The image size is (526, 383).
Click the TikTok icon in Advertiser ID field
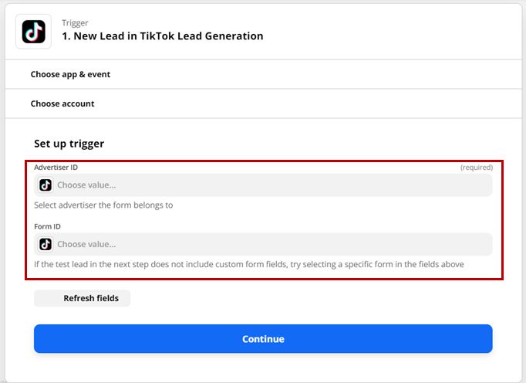point(46,185)
